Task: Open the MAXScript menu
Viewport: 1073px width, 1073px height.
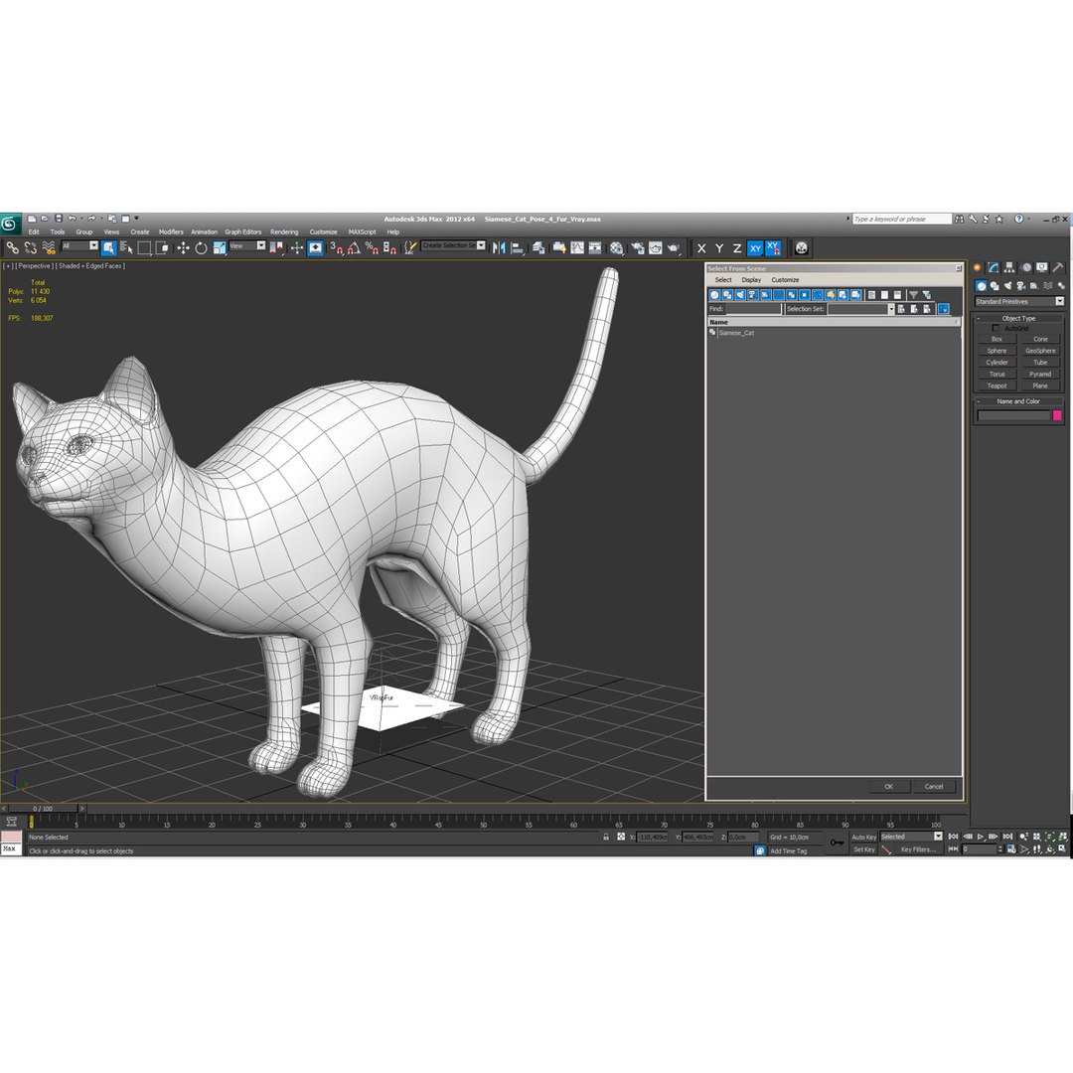Action: point(362,231)
